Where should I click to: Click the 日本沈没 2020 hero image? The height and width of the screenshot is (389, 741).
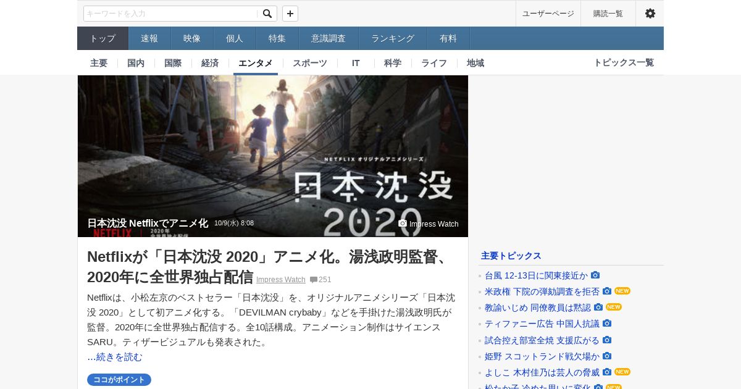tap(273, 156)
